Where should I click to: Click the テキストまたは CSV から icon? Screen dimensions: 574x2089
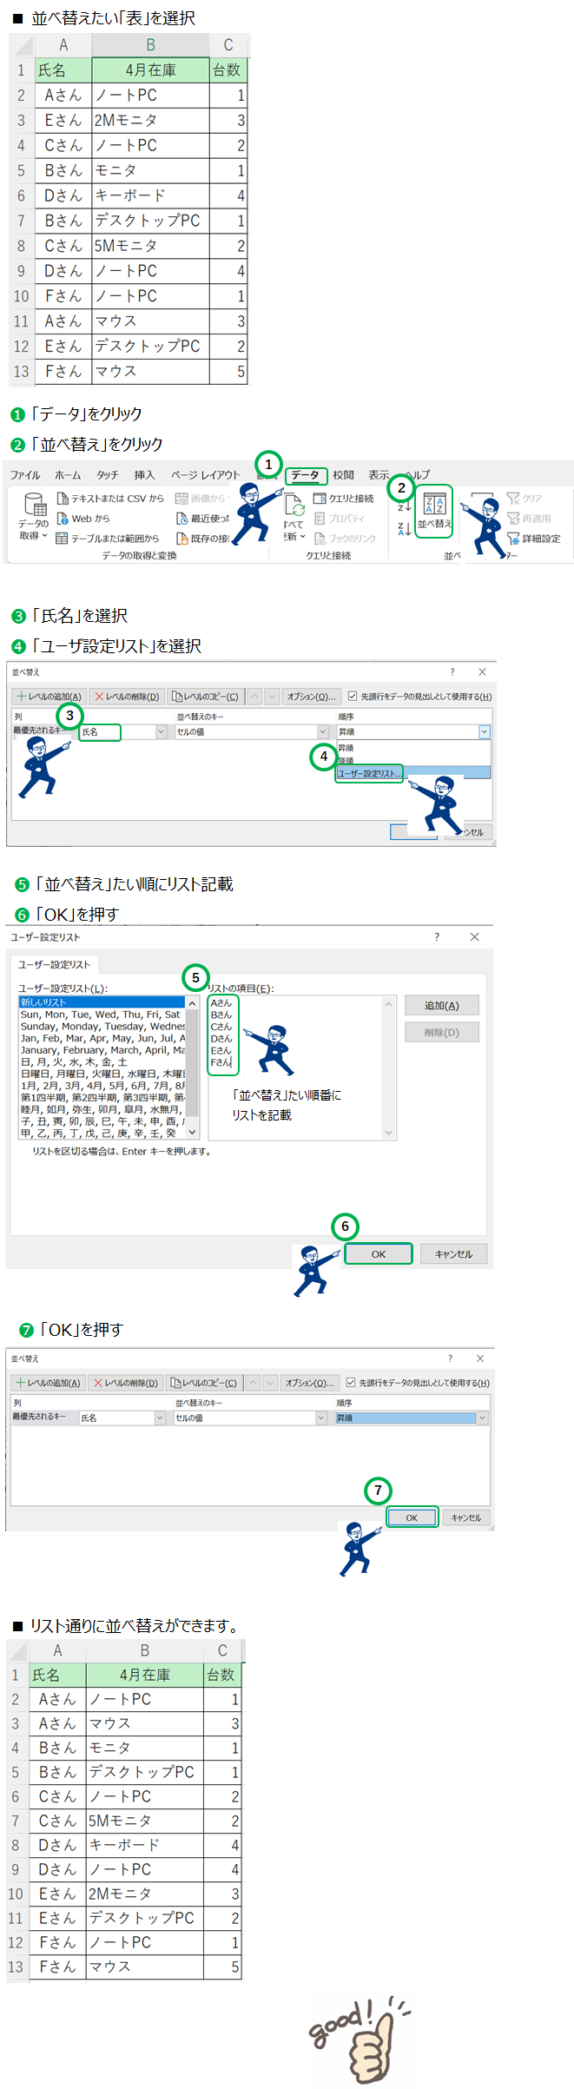[63, 499]
